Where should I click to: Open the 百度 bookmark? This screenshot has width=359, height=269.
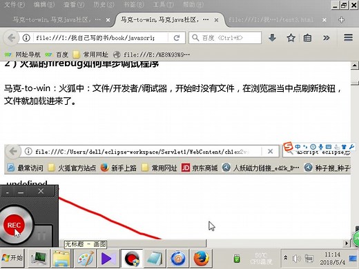pos(57,54)
